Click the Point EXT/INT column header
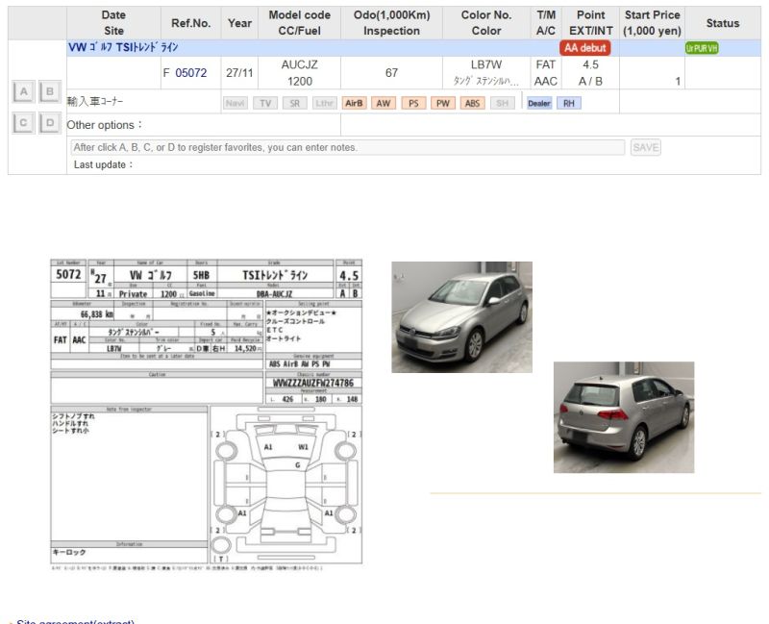The width and height of the screenshot is (769, 624). pyautogui.click(x=590, y=23)
